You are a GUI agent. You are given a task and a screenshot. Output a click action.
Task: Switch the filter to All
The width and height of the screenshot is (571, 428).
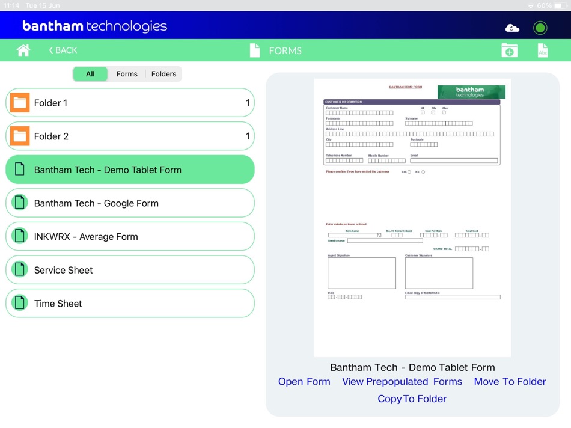pyautogui.click(x=90, y=73)
